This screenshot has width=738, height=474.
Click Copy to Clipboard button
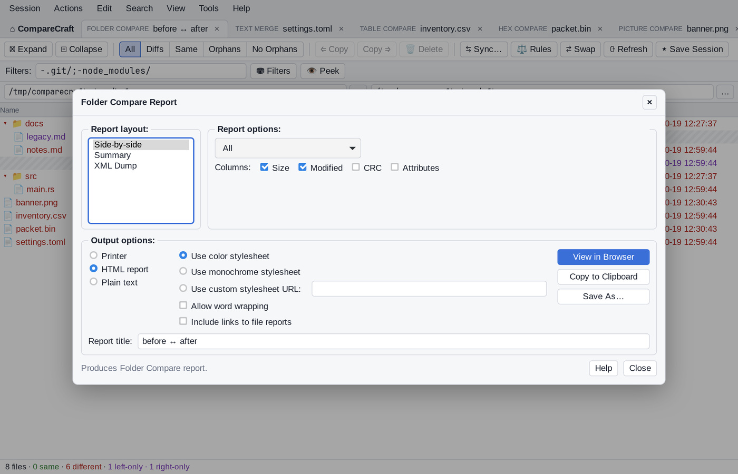point(604,277)
